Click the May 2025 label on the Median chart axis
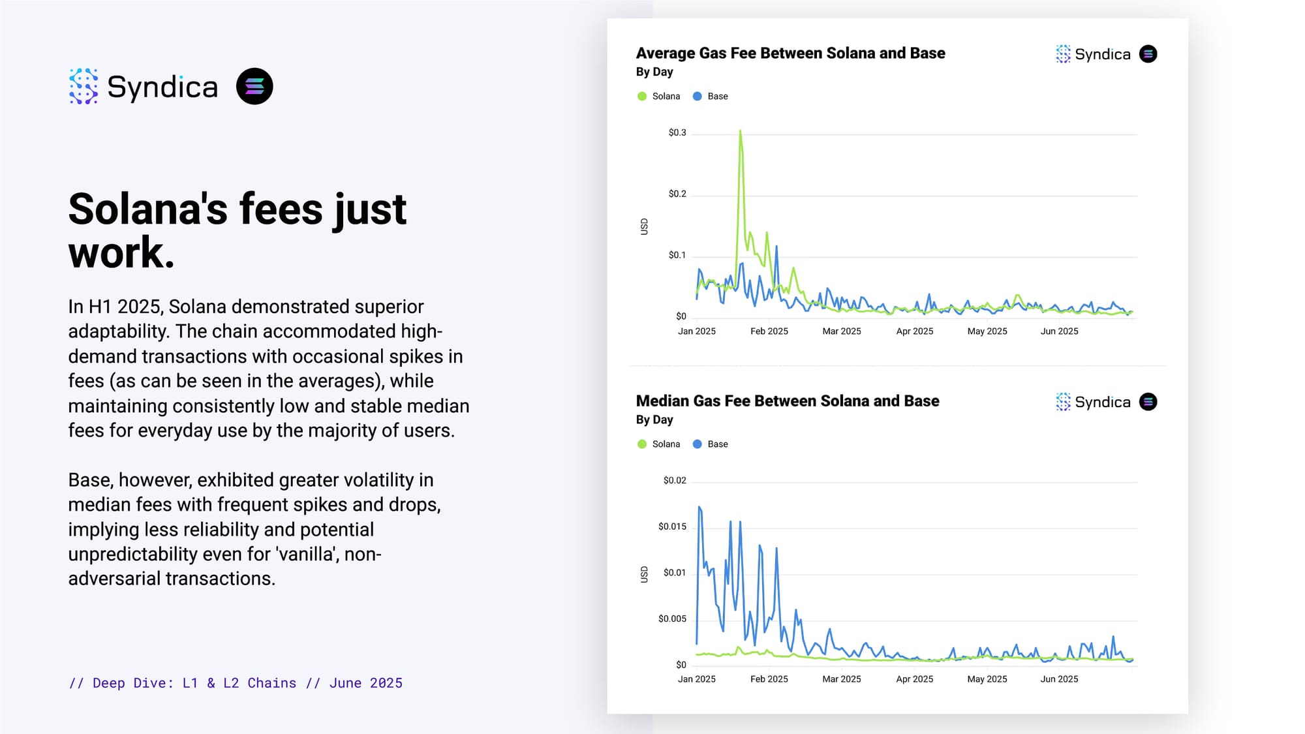The height and width of the screenshot is (734, 1305). pos(987,679)
